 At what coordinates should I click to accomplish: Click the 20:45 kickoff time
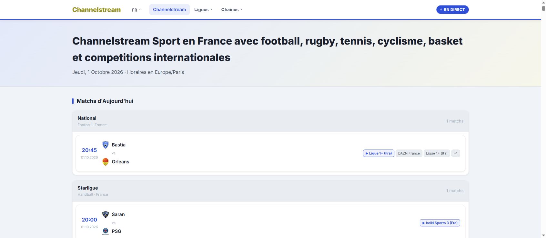[x=89, y=150]
